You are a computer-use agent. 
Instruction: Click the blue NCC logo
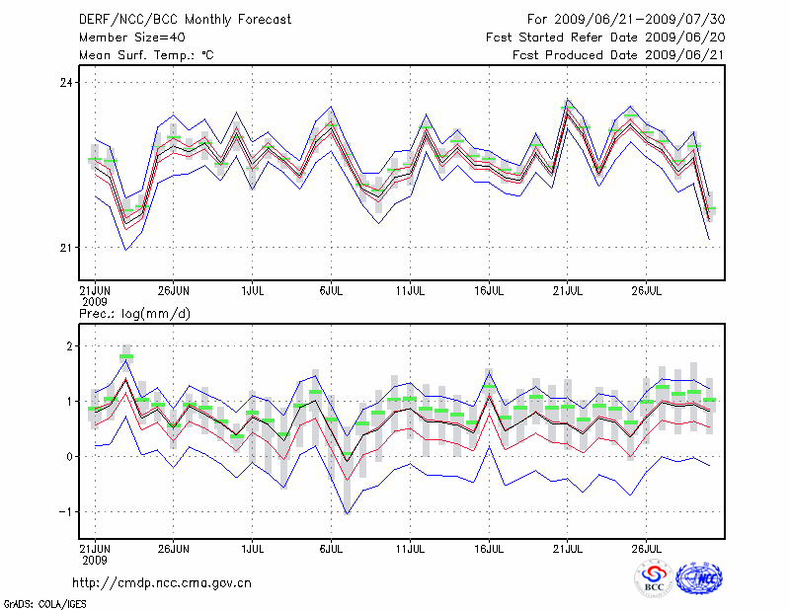(x=698, y=578)
